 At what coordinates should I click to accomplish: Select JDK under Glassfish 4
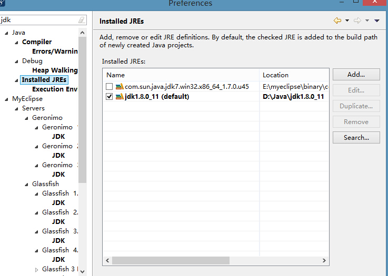click(58, 260)
